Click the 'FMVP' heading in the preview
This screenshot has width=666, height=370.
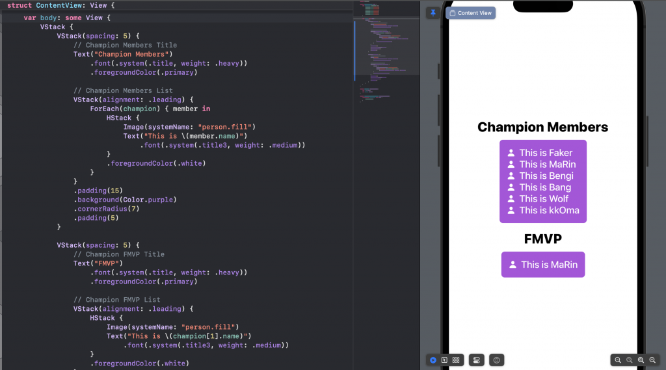coord(543,239)
